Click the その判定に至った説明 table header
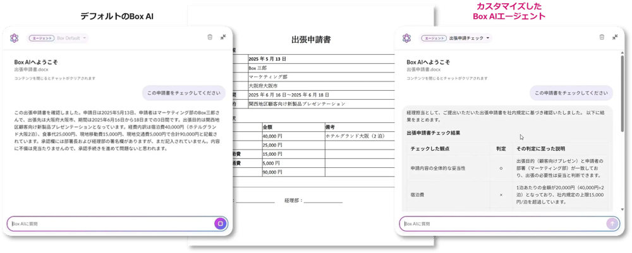Viewport: 632px width, 253px height. coord(540,148)
